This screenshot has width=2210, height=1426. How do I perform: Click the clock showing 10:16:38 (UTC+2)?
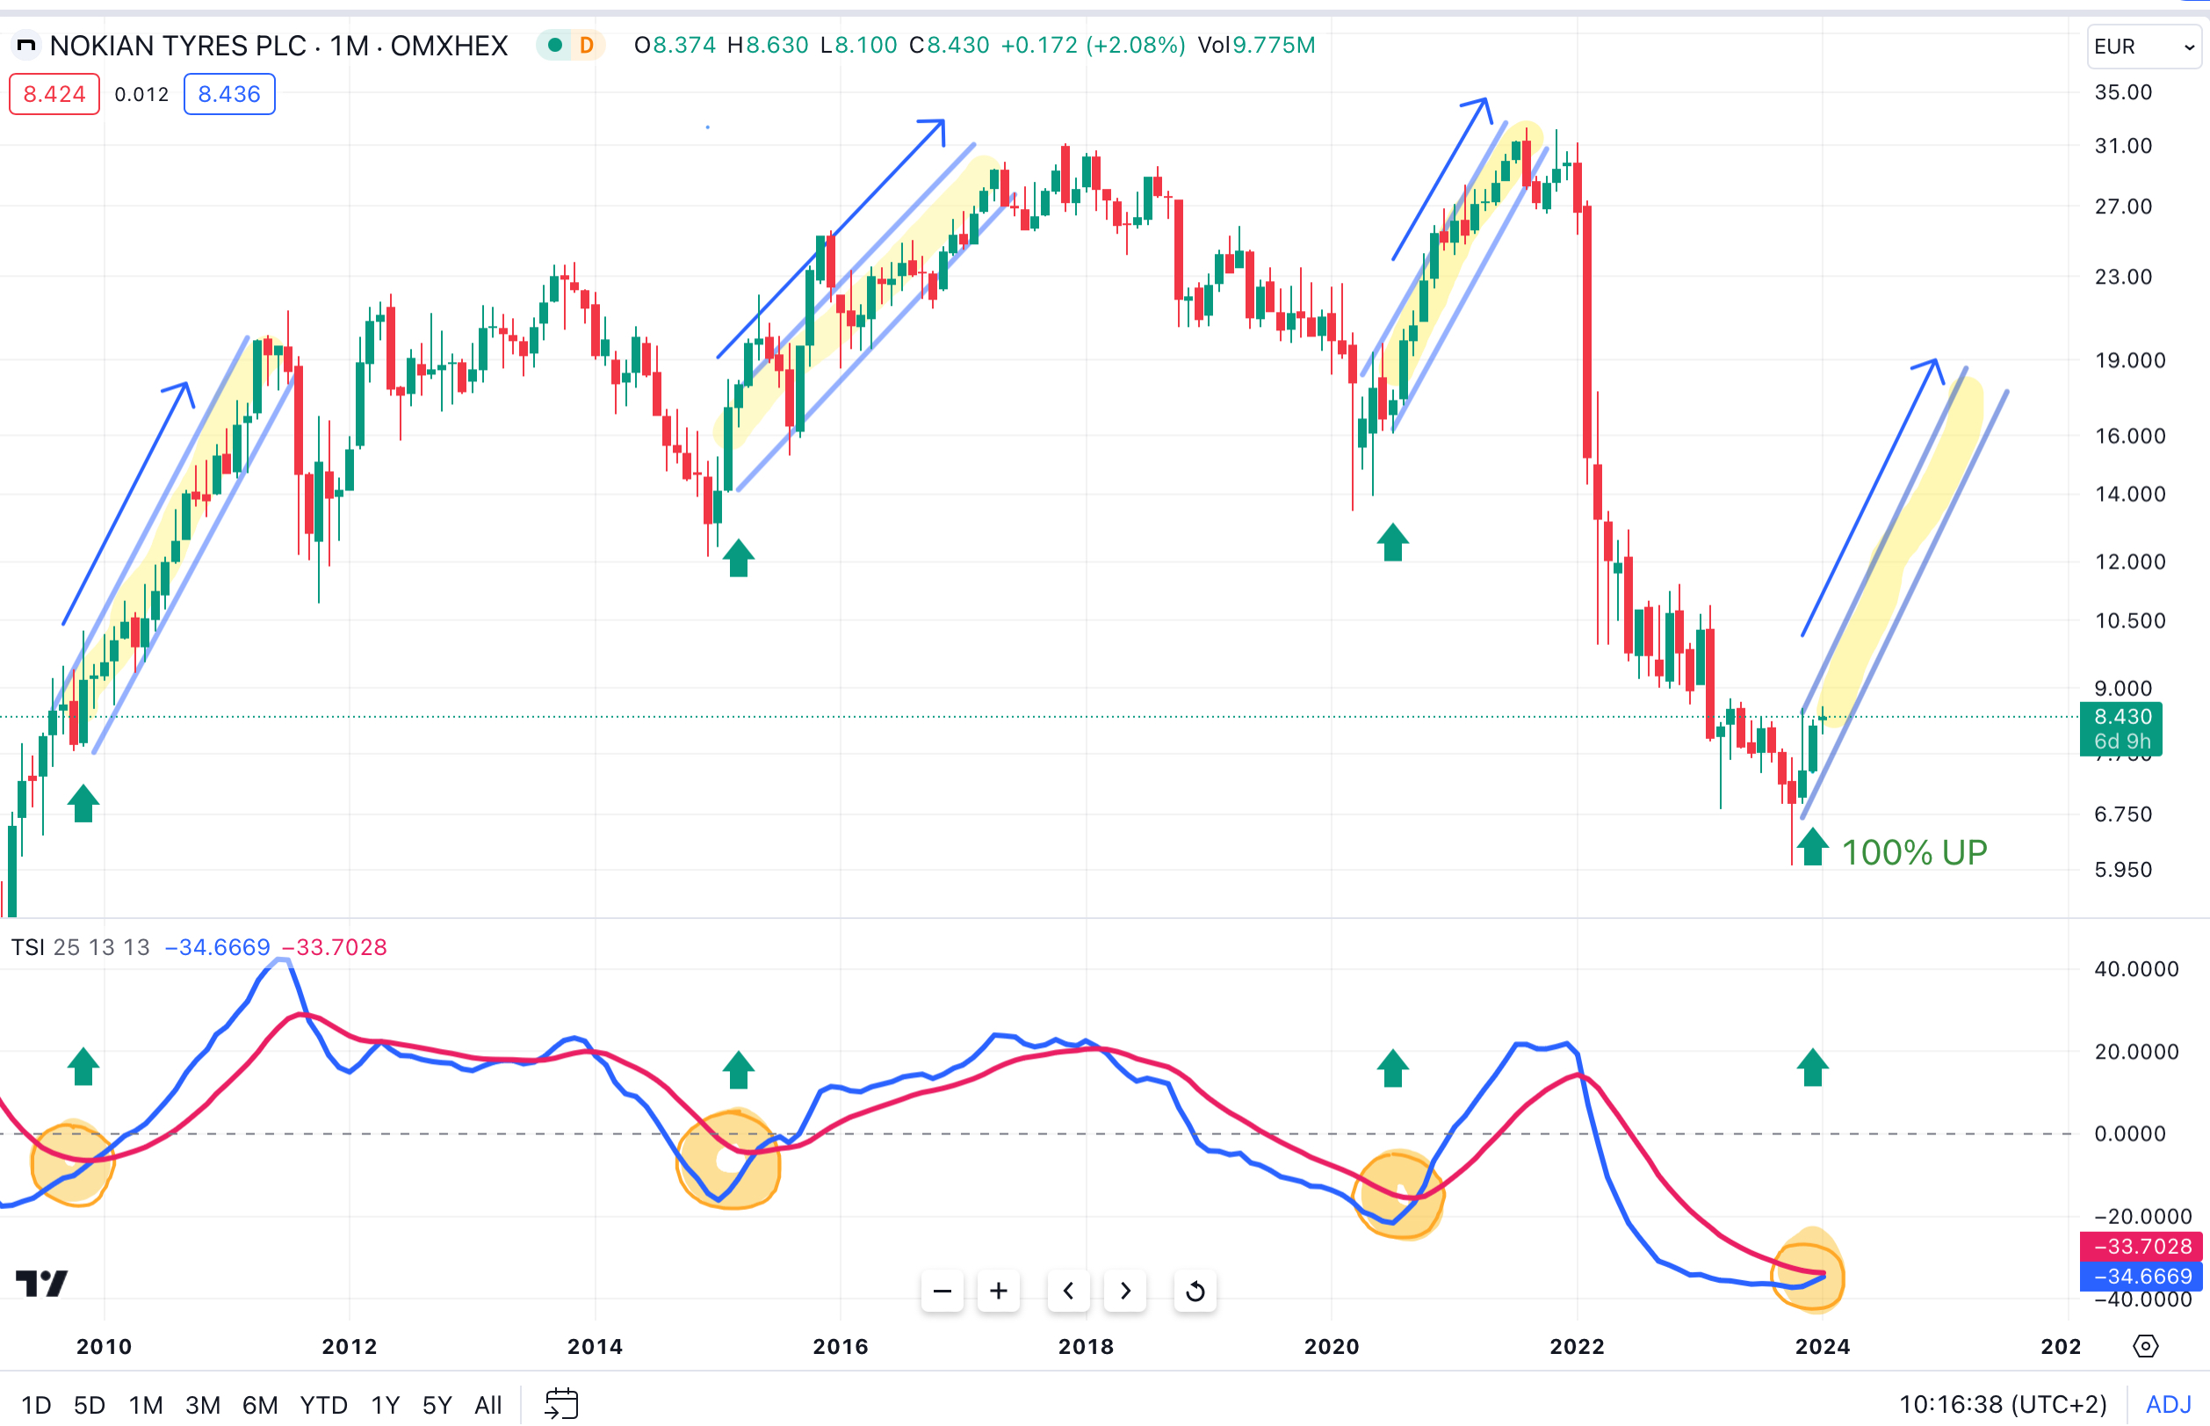(2003, 1405)
